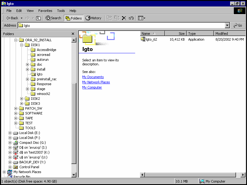The height and width of the screenshot is (185, 247).
Task: Collapse the DISK1 folder
Action: pos(21,45)
